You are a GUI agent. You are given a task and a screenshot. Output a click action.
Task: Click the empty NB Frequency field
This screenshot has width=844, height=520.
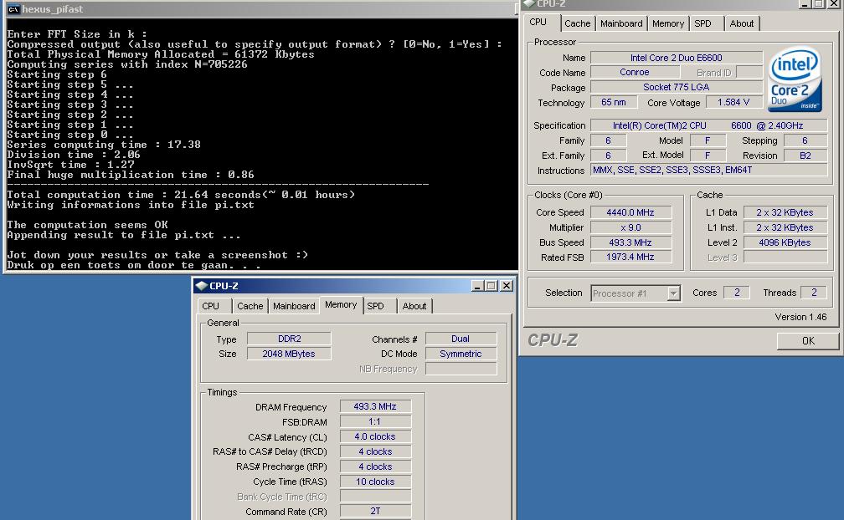click(x=461, y=369)
